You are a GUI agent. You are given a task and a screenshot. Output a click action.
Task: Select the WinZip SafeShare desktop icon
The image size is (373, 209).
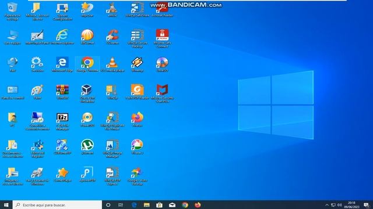[x=138, y=9]
